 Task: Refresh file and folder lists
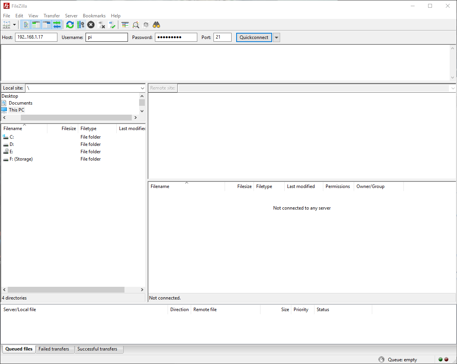coord(70,25)
